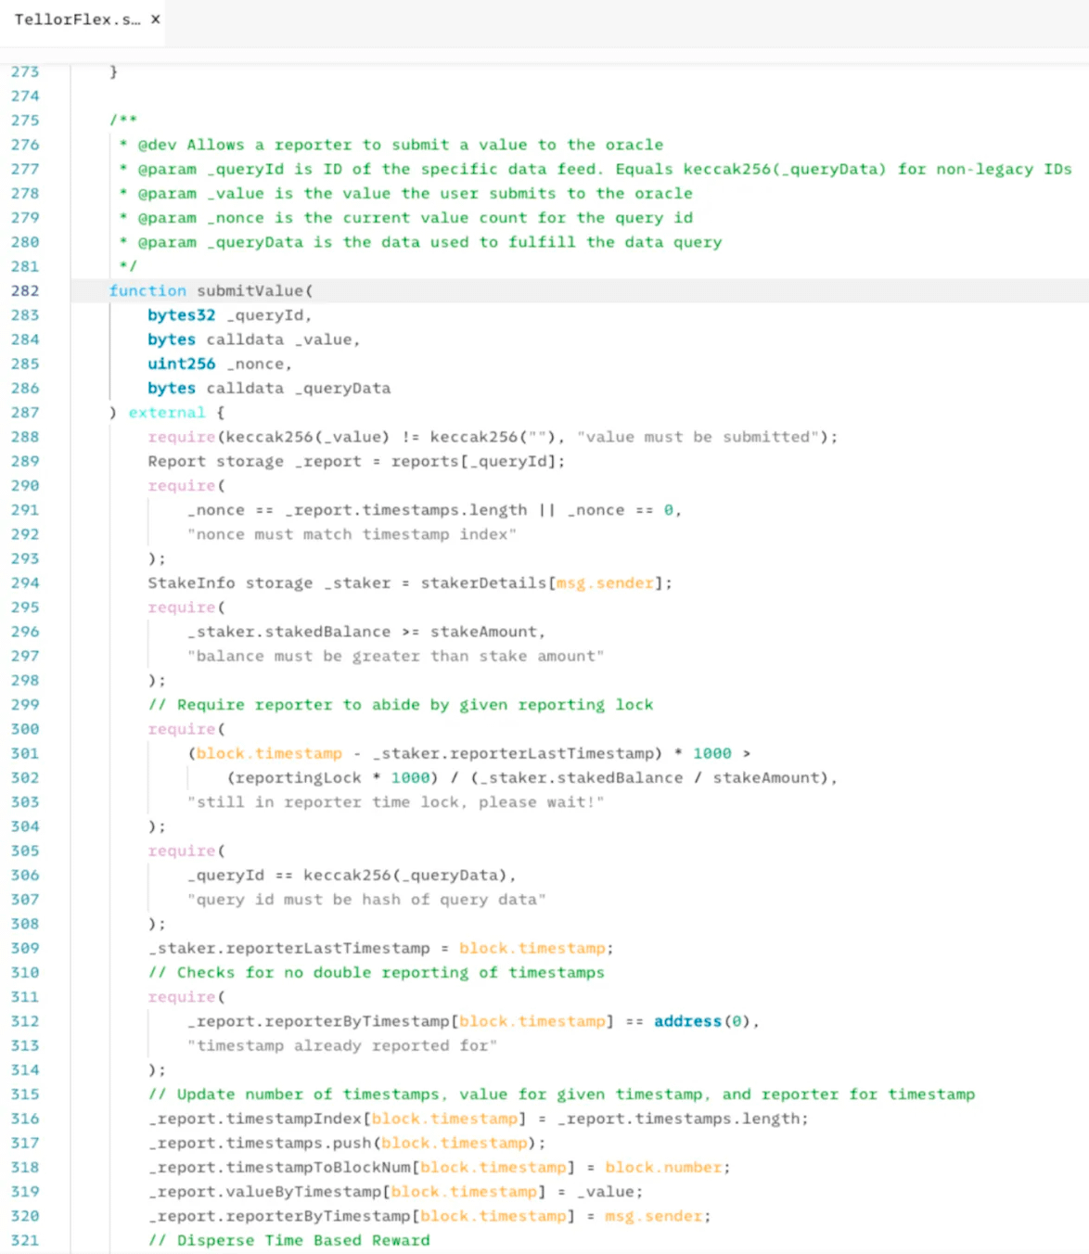This screenshot has height=1254, width=1089.
Task: Click "query id must be hash of query data" string
Action: (x=366, y=900)
